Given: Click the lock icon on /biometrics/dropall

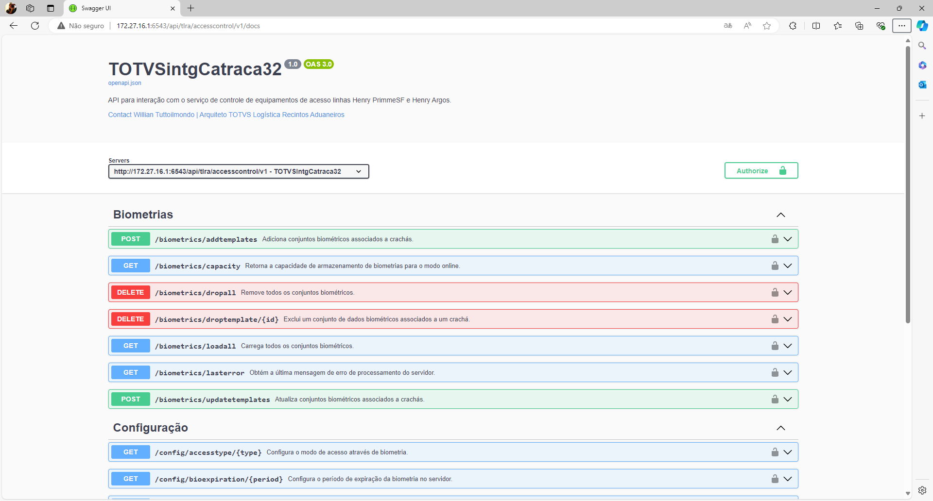Looking at the screenshot, I should tap(775, 292).
